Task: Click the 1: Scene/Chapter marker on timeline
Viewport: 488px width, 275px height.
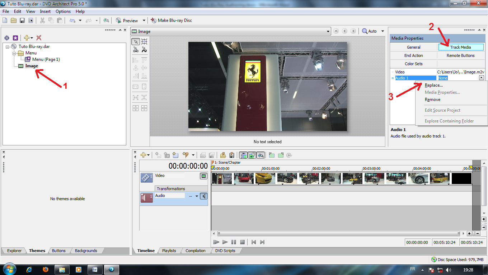Action: point(226,163)
